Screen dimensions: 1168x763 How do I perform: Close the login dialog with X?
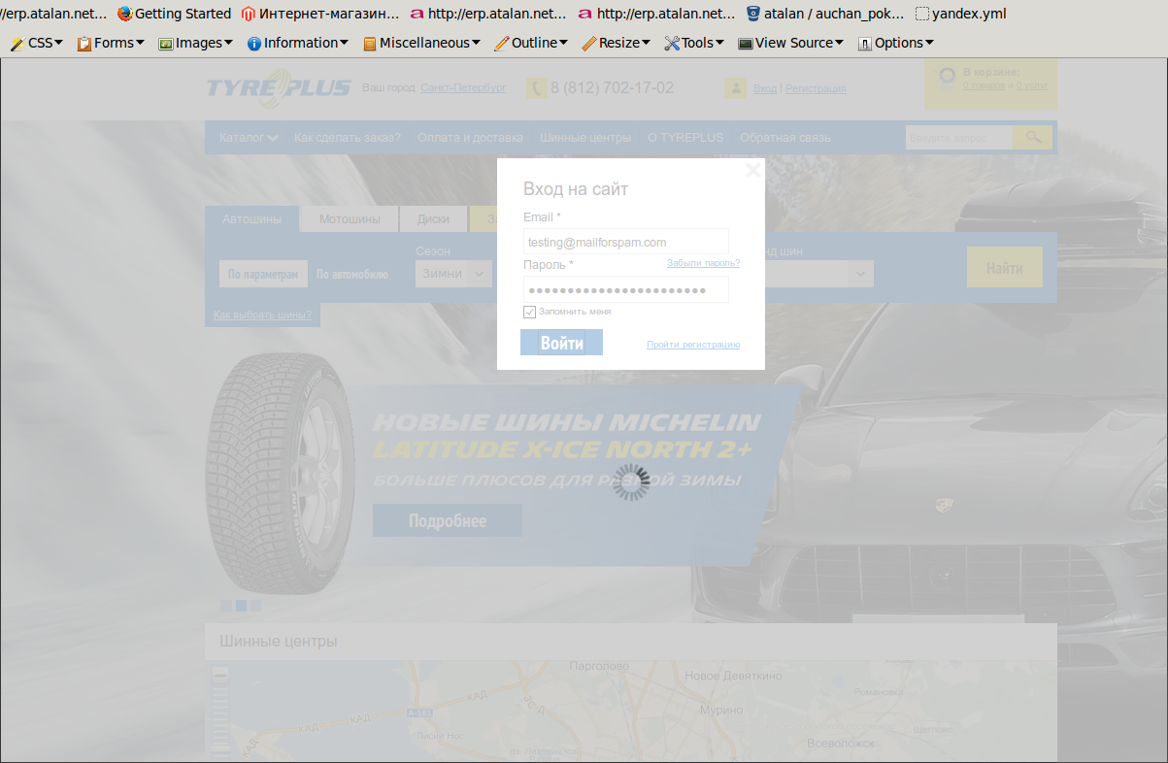click(x=752, y=170)
